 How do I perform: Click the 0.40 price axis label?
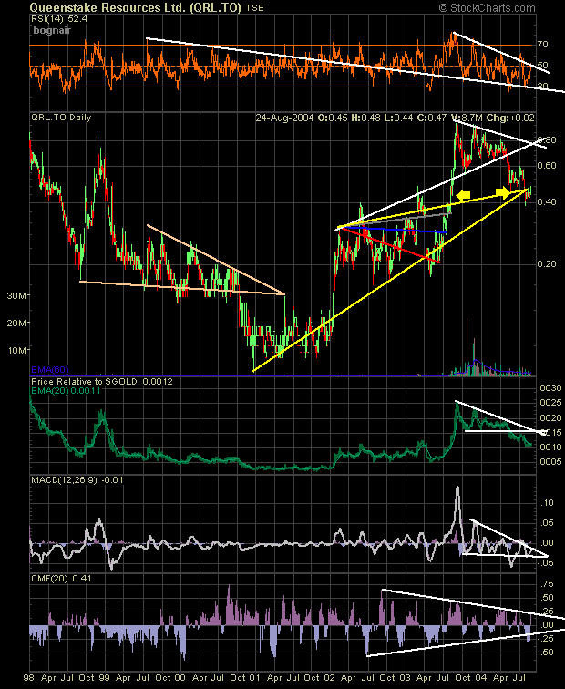tap(547, 201)
